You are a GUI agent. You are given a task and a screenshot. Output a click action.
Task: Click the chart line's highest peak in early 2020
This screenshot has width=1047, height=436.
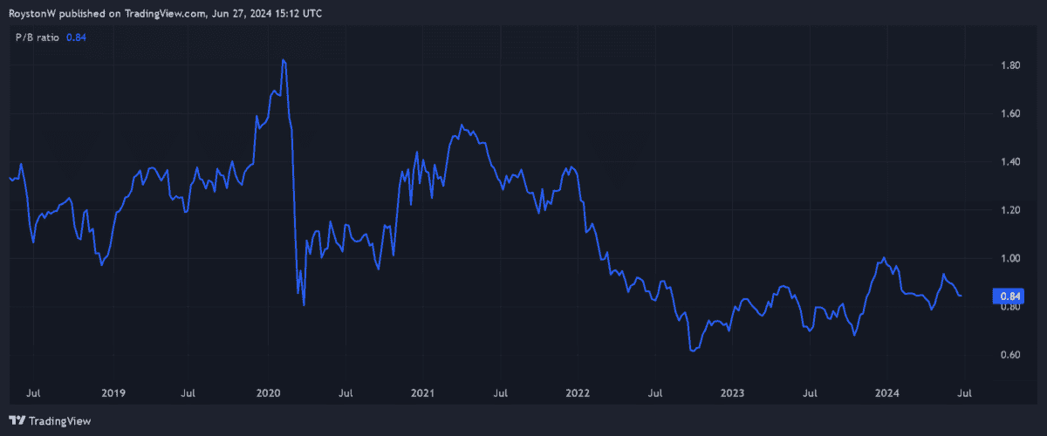pyautogui.click(x=284, y=60)
